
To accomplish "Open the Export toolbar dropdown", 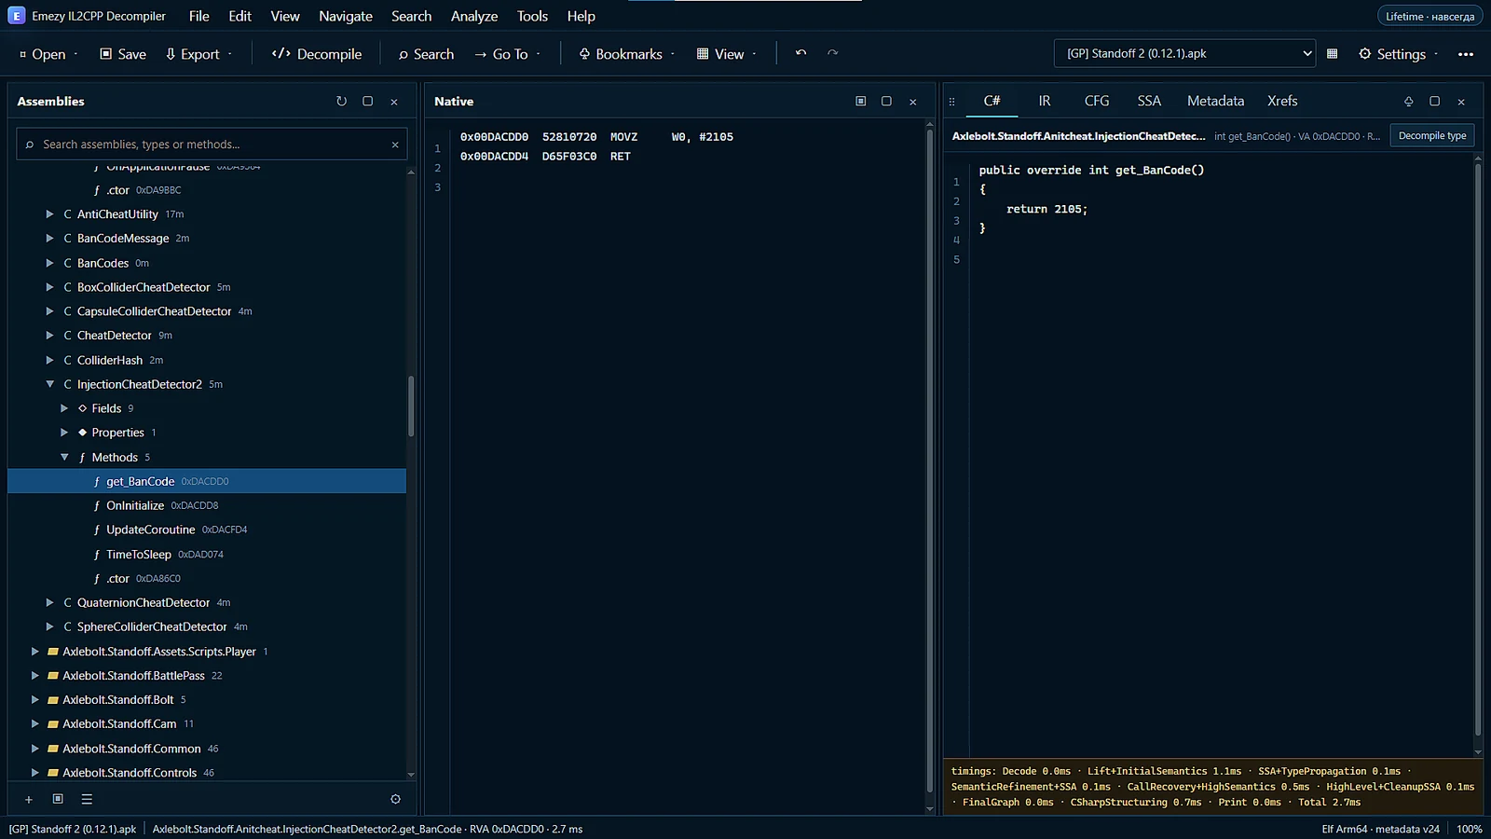I will [198, 54].
